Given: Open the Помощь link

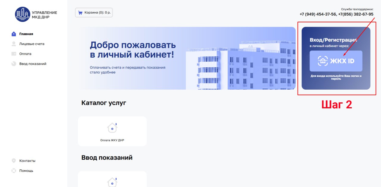Looking at the screenshot, I should pyautogui.click(x=26, y=171).
